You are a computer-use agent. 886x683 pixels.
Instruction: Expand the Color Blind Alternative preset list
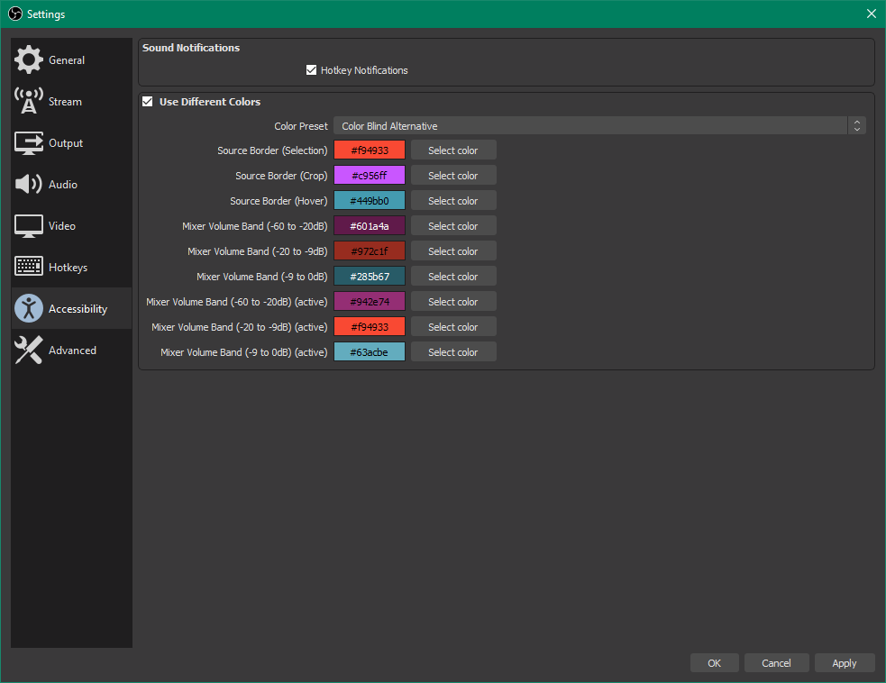(x=590, y=125)
